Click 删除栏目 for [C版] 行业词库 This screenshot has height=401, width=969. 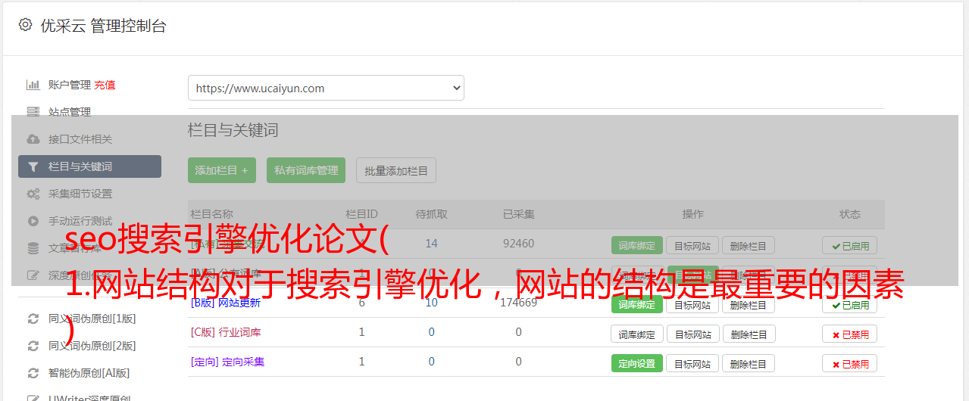tap(749, 334)
